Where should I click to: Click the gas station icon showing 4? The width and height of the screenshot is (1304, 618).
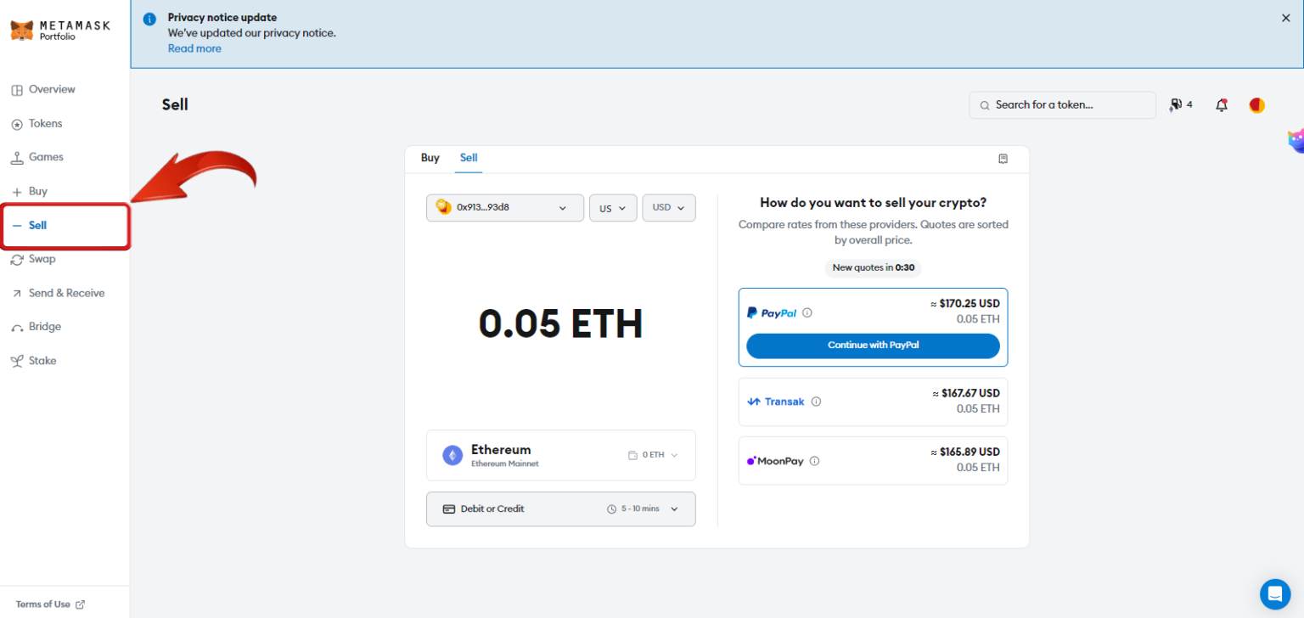click(x=1180, y=104)
